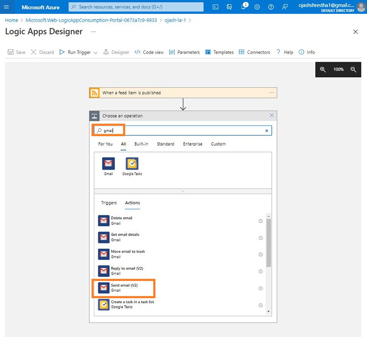The image size is (367, 337).
Task: Select the Send email (V2) Gmail action
Action: pos(123,288)
